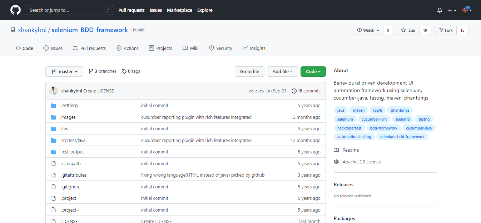Expand the green Code dropdown
Image resolution: width=481 pixels, height=223 pixels.
point(313,72)
